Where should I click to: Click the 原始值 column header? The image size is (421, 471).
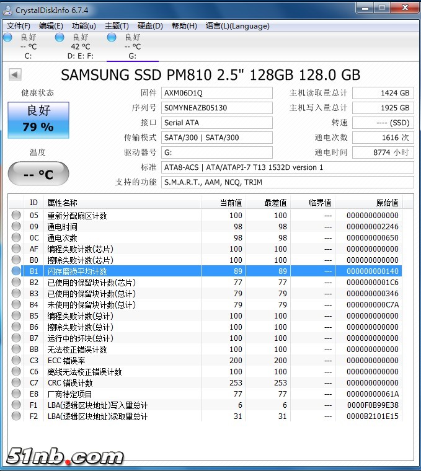coord(386,203)
